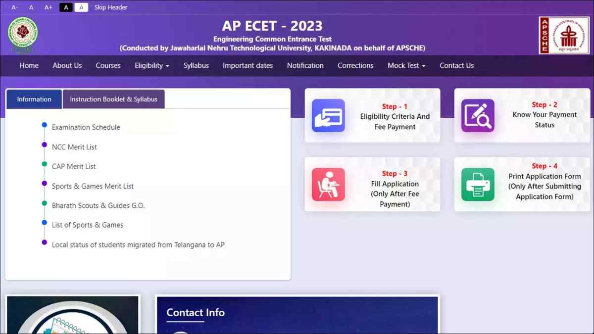The width and height of the screenshot is (594, 334).
Task: Click the Fill Application desk icon
Action: pos(328,184)
